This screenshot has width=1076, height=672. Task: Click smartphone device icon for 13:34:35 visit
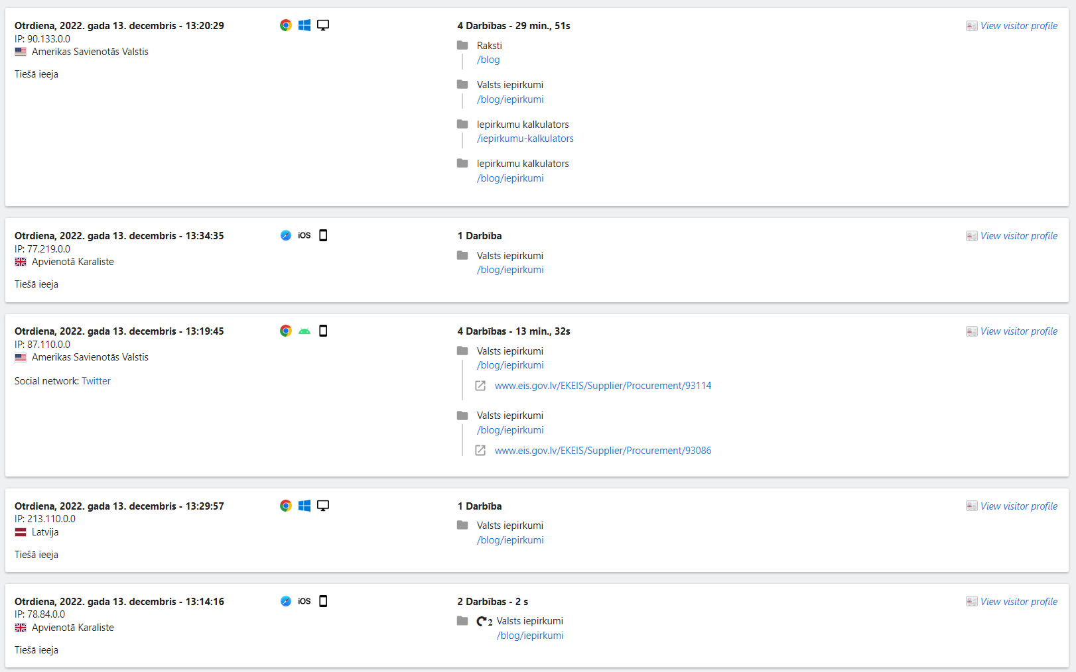pyautogui.click(x=323, y=235)
